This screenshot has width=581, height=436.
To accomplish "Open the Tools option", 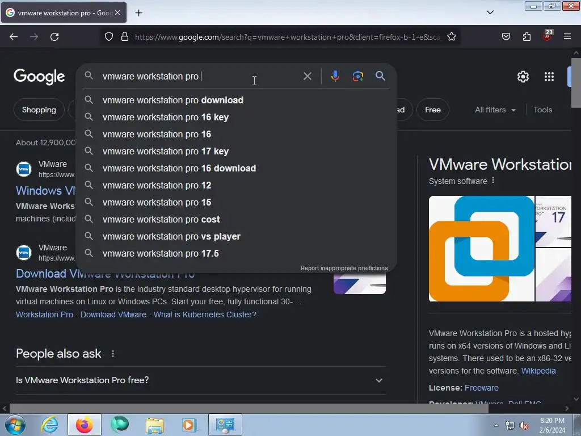I will tap(542, 110).
